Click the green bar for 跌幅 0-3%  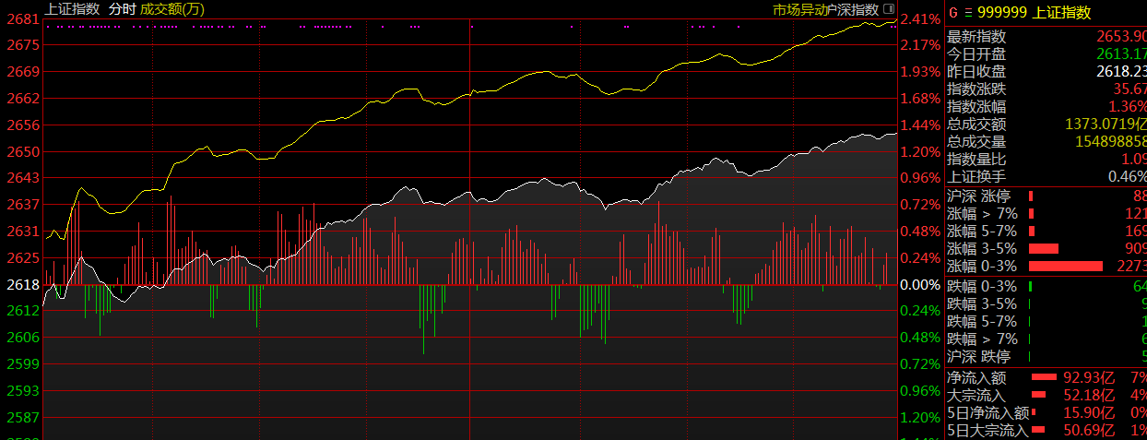1030,285
